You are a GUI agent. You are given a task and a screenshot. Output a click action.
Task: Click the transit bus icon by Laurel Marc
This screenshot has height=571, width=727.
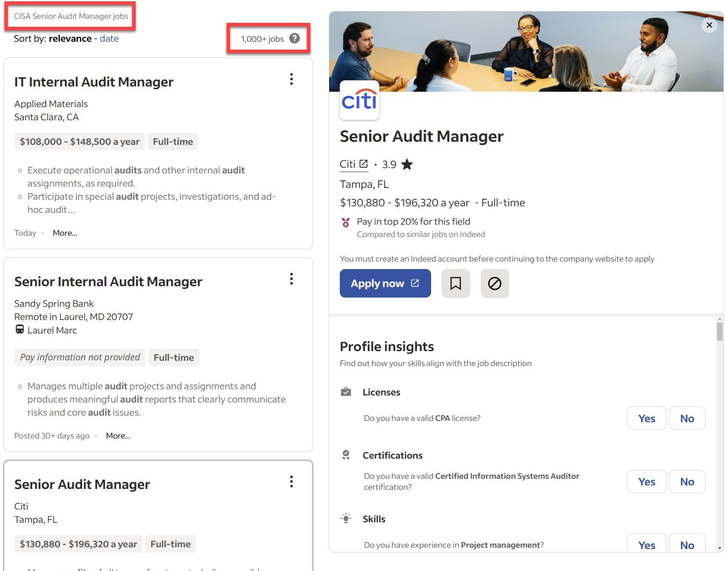tap(20, 329)
